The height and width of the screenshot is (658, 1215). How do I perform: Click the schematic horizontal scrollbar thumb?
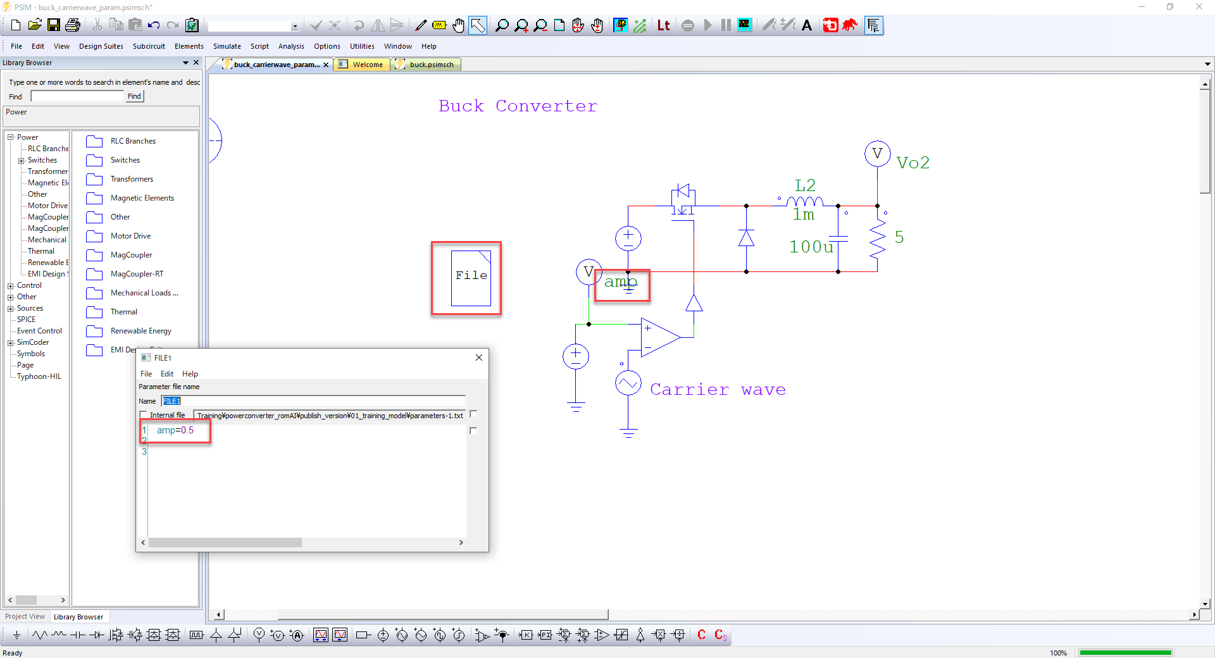point(443,614)
